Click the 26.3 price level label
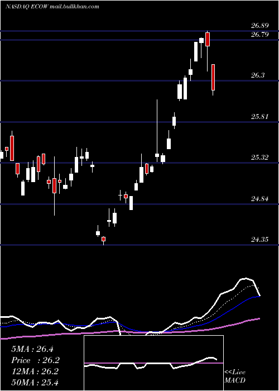 click(x=258, y=75)
